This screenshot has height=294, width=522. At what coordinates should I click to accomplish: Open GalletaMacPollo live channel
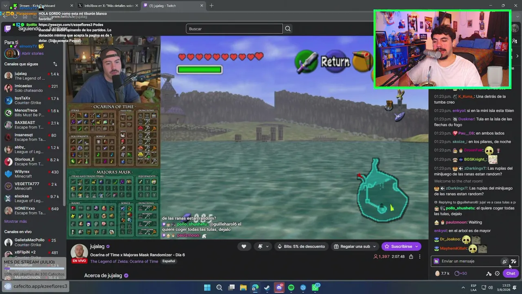tap(32, 242)
